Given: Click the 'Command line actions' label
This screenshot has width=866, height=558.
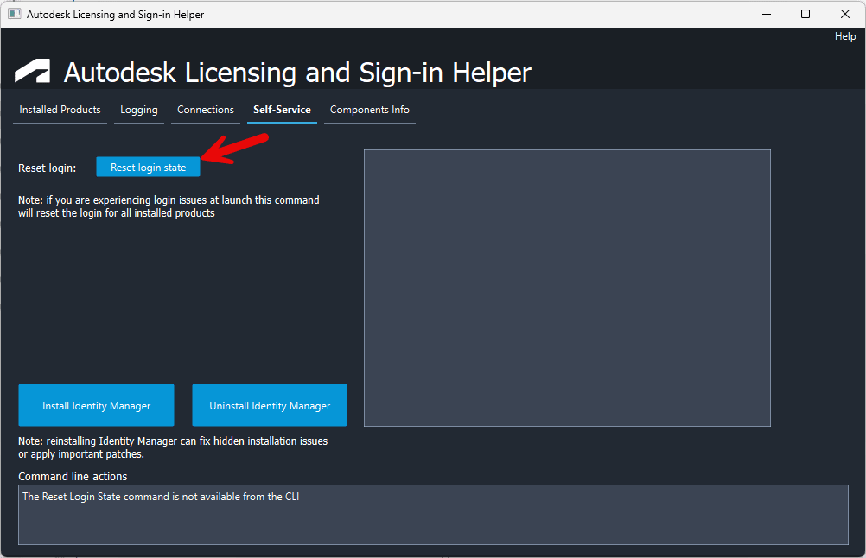Looking at the screenshot, I should pyautogui.click(x=73, y=476).
